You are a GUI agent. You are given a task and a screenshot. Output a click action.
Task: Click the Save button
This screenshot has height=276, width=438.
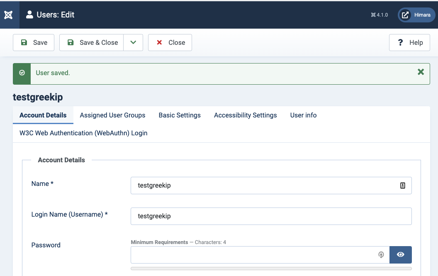pyautogui.click(x=34, y=42)
